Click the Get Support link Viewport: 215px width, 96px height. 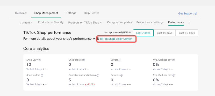188,13
